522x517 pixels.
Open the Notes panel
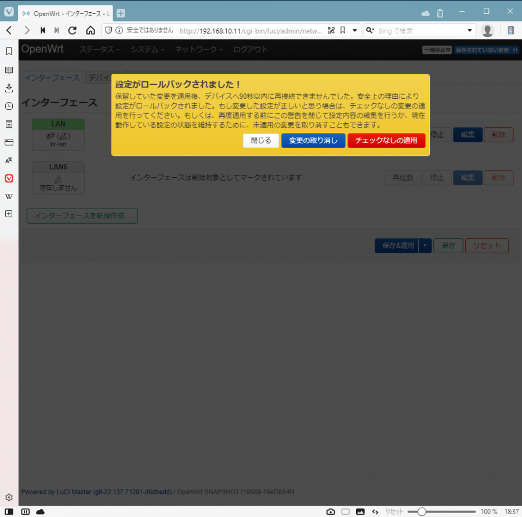[9, 124]
